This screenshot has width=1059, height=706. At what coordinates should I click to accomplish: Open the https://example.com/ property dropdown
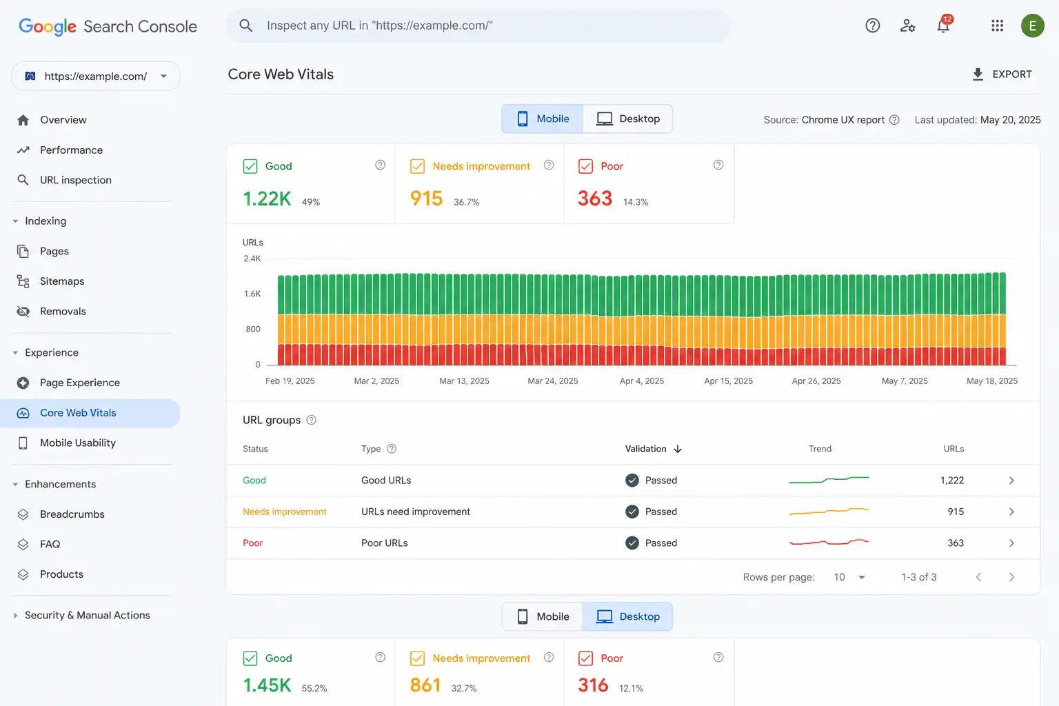pos(96,76)
